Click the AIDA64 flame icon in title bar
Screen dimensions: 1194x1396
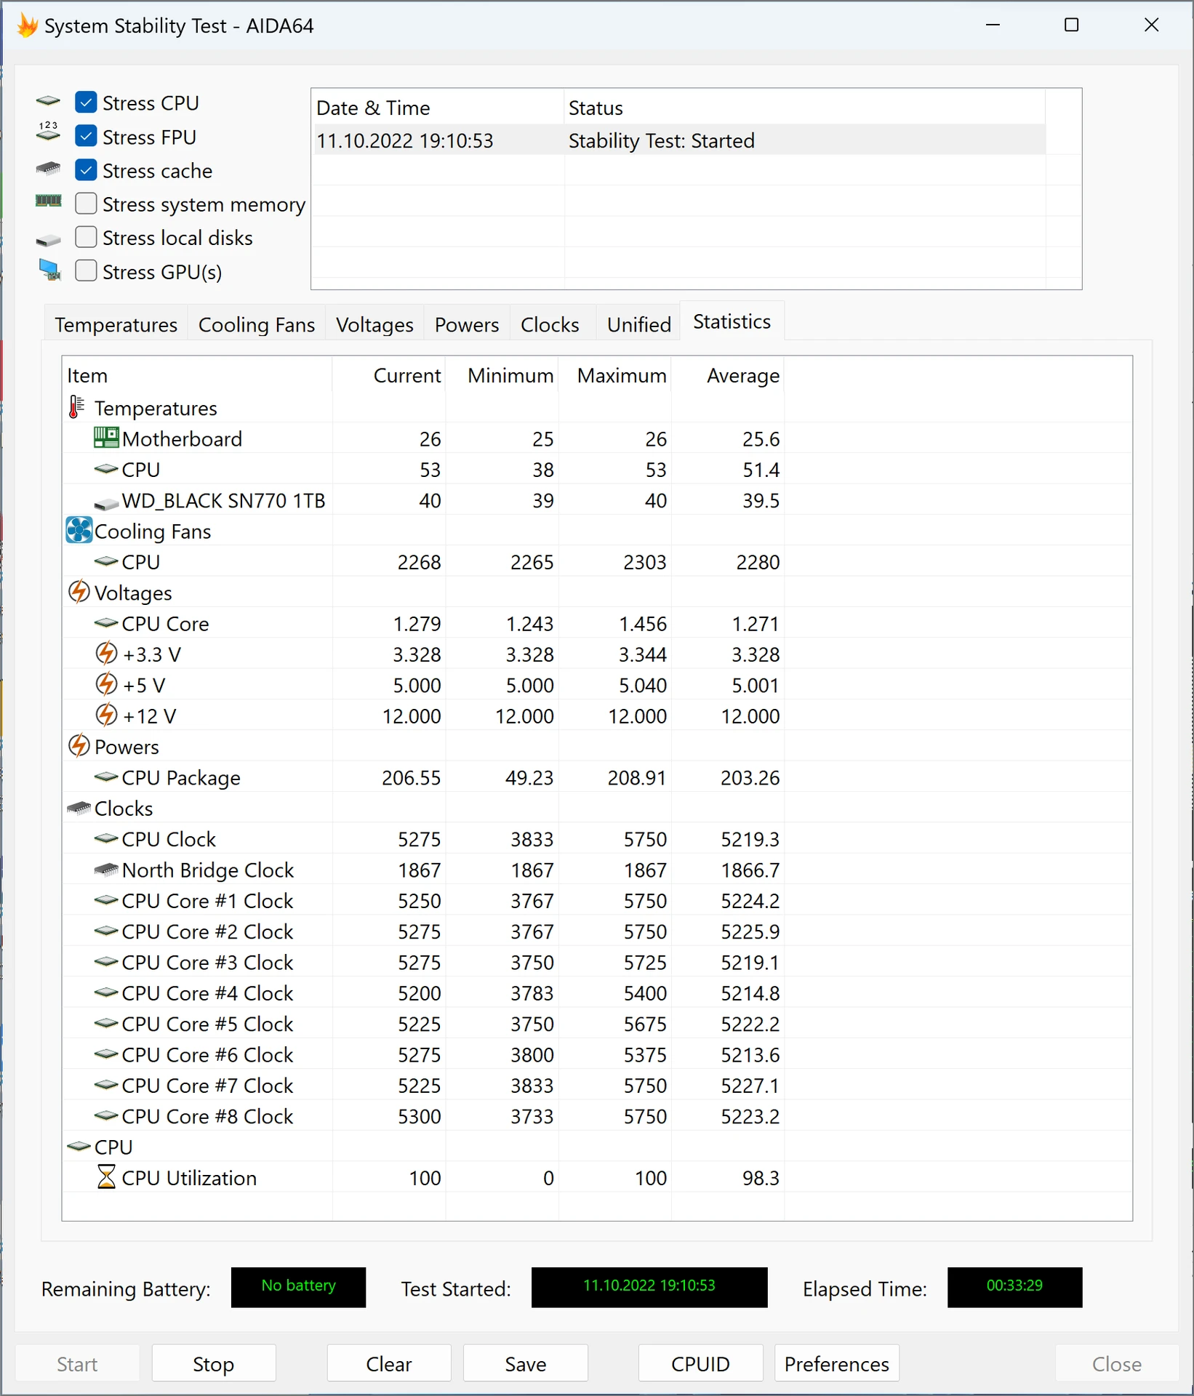coord(27,25)
